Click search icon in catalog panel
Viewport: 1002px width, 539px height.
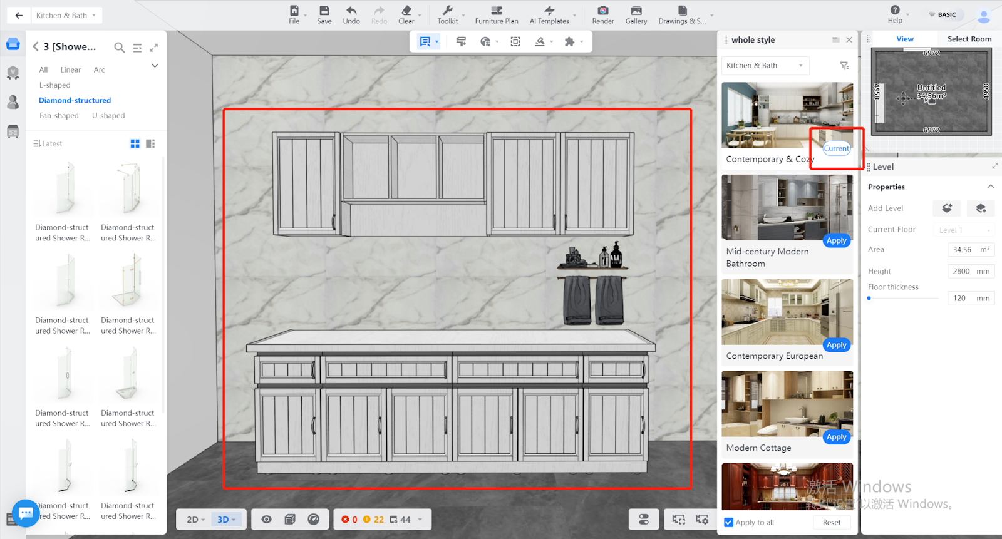tap(119, 47)
